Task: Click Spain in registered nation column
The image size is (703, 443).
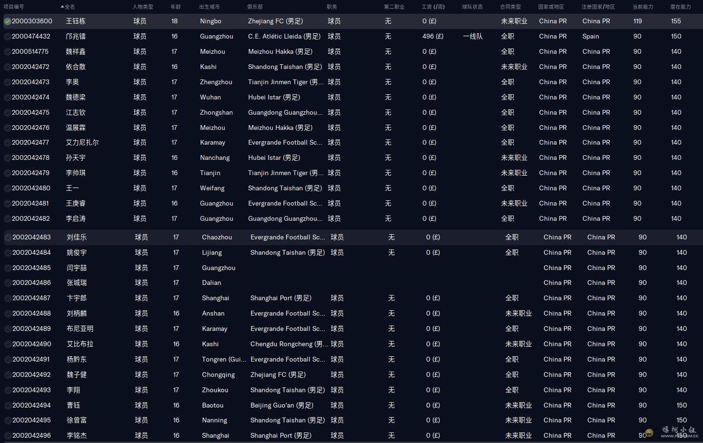Action: pos(591,37)
